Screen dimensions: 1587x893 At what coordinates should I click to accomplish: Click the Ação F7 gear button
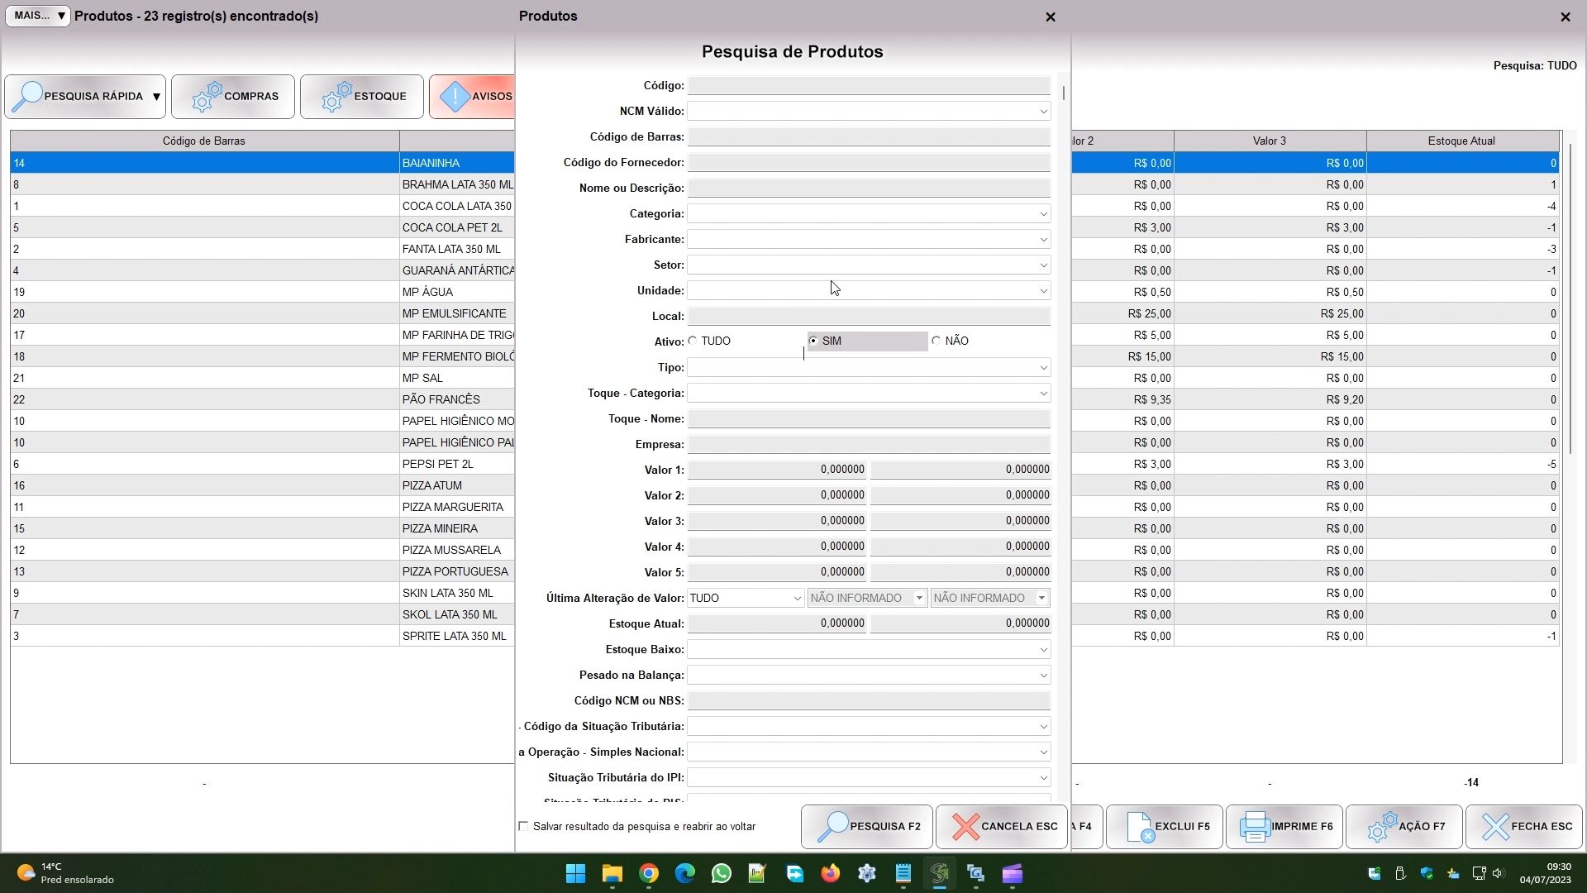click(1404, 827)
